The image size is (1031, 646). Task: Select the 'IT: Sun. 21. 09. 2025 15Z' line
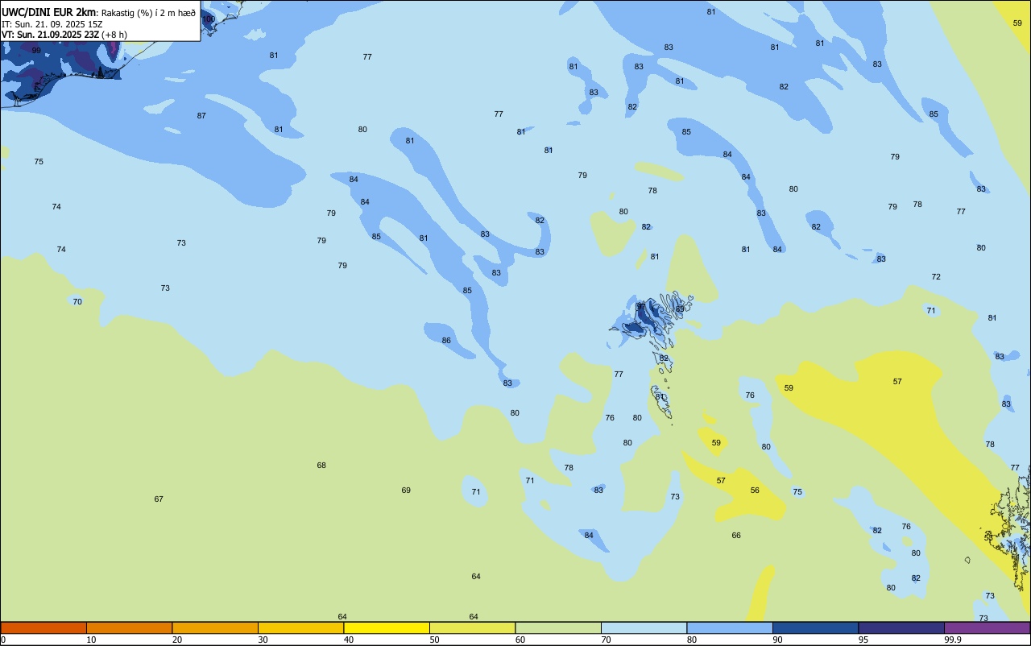(52, 24)
